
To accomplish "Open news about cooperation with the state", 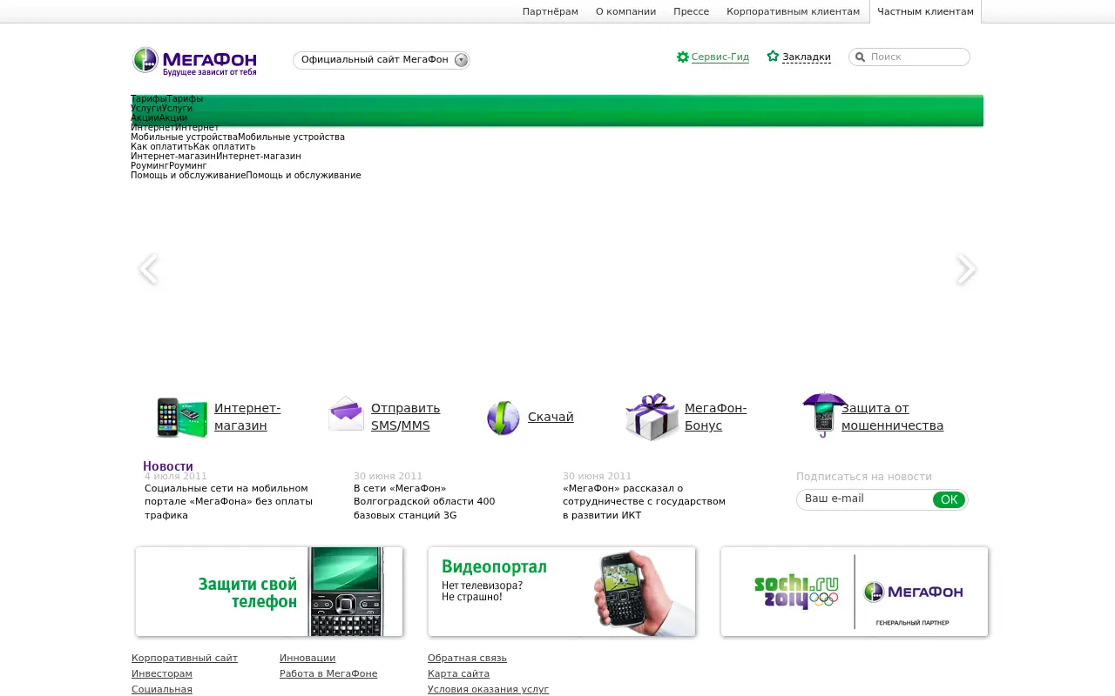I will point(644,502).
